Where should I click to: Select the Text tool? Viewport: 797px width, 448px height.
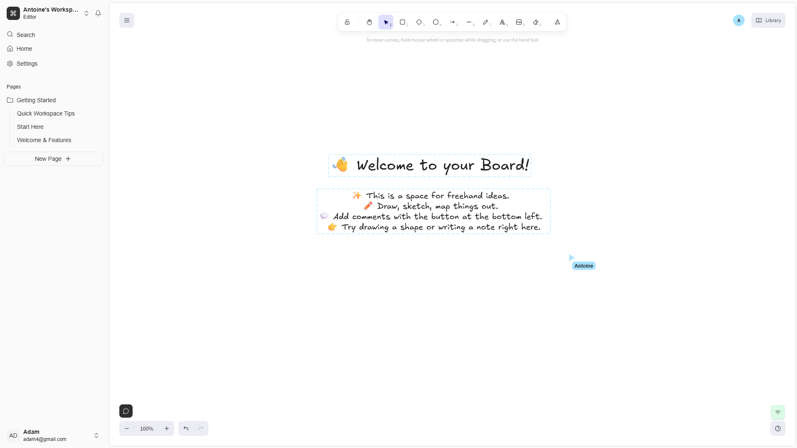[x=502, y=22]
